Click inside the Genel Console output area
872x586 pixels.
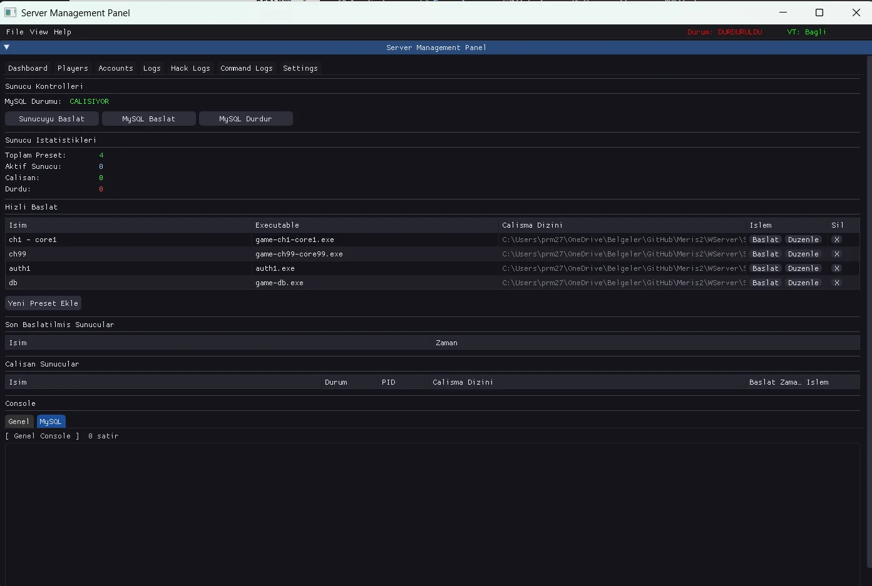coord(432,513)
